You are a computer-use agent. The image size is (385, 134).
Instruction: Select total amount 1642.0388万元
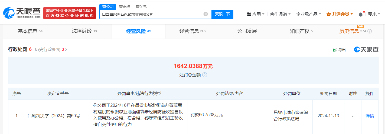pos(193,66)
